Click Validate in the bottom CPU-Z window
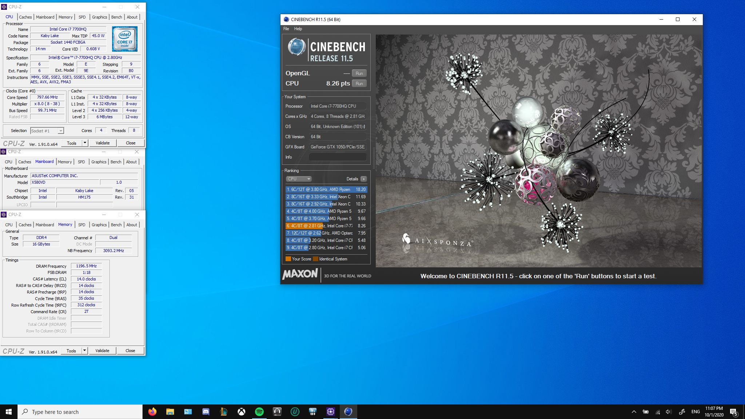This screenshot has height=419, width=745. point(102,351)
